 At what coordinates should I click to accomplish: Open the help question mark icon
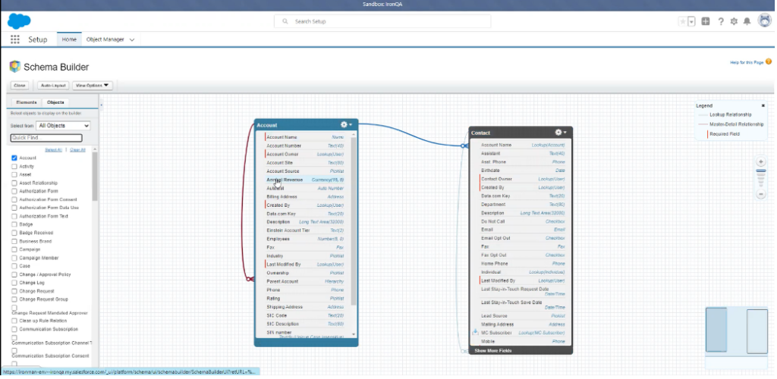click(721, 21)
